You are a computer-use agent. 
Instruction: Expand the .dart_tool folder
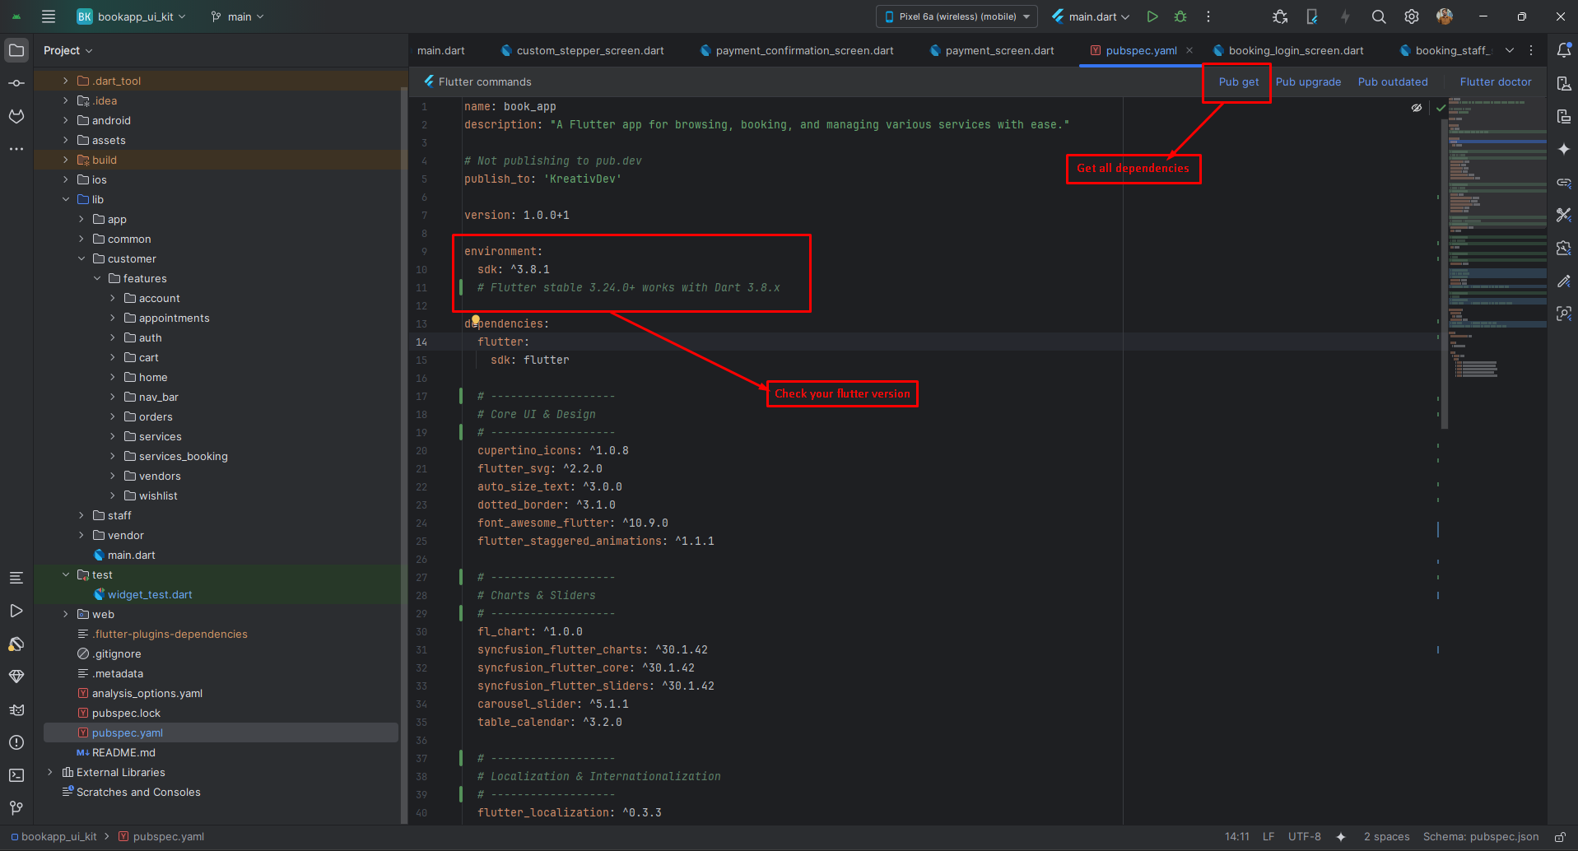pos(66,81)
